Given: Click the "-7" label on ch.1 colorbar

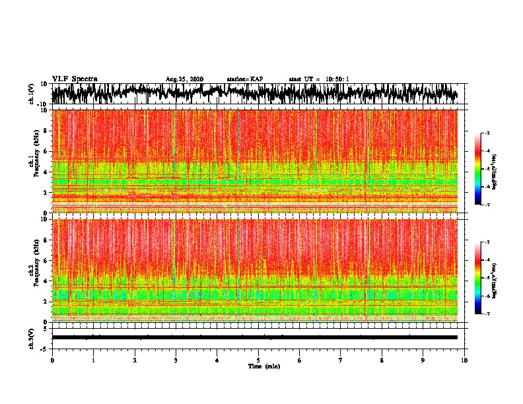Looking at the screenshot, I should click(487, 205).
